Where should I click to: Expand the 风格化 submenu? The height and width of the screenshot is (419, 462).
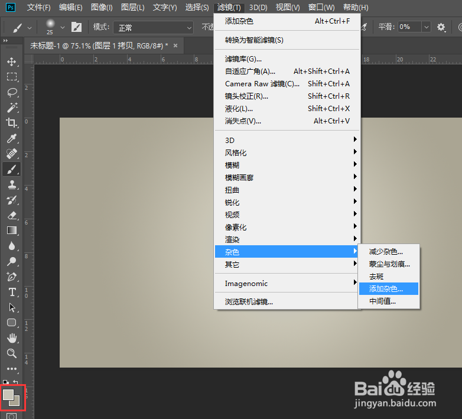[x=287, y=152]
